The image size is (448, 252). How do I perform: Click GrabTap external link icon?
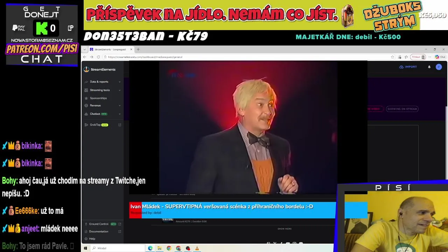point(119,125)
